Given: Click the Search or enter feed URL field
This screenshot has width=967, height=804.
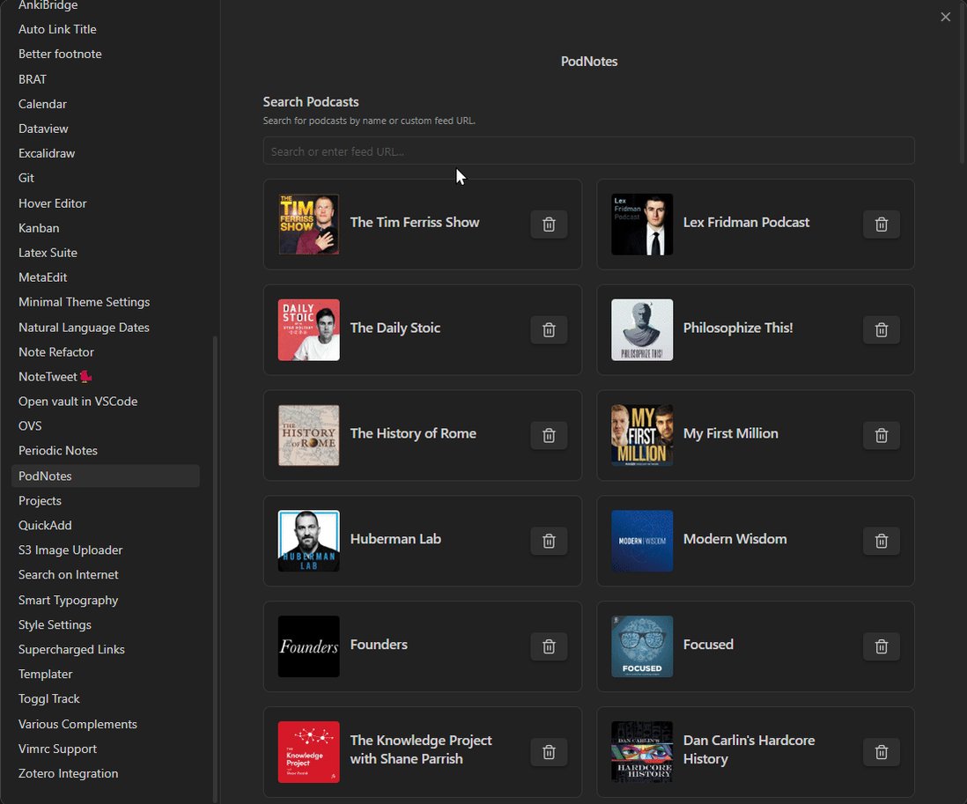Looking at the screenshot, I should (588, 151).
